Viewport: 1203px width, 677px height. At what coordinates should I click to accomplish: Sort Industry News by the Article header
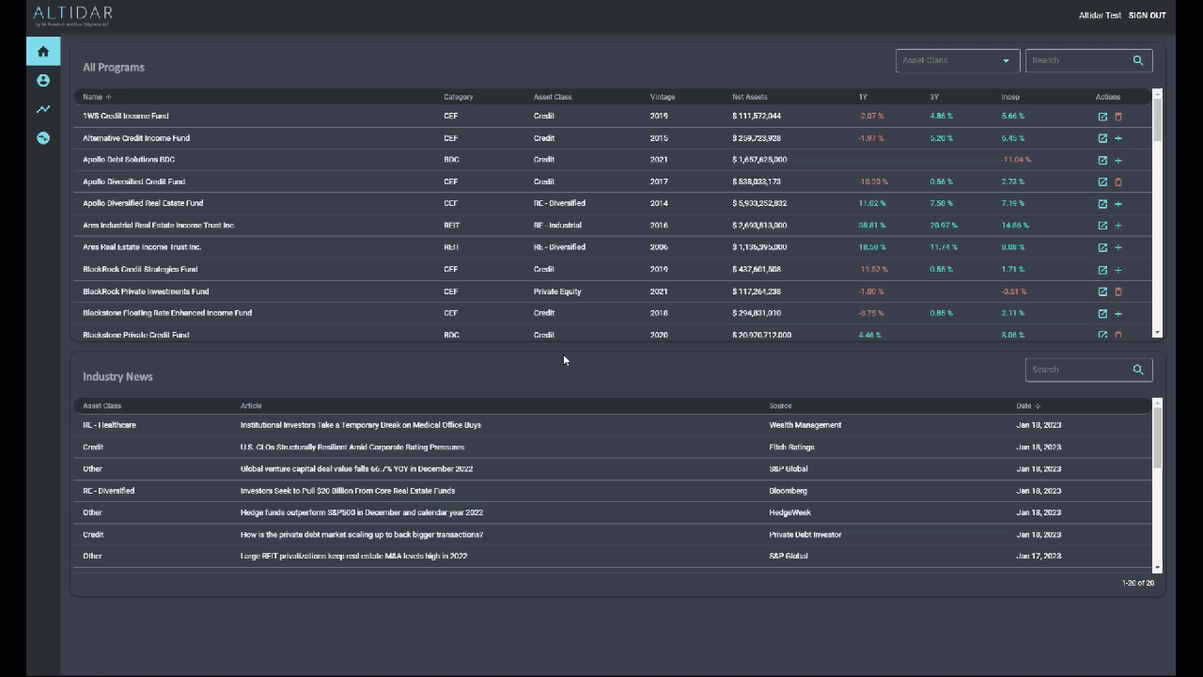(x=251, y=406)
